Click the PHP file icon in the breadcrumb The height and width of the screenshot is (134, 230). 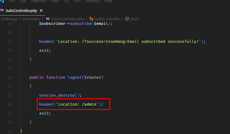(x=48, y=19)
